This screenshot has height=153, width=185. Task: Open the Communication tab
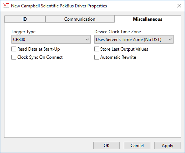click(80, 19)
